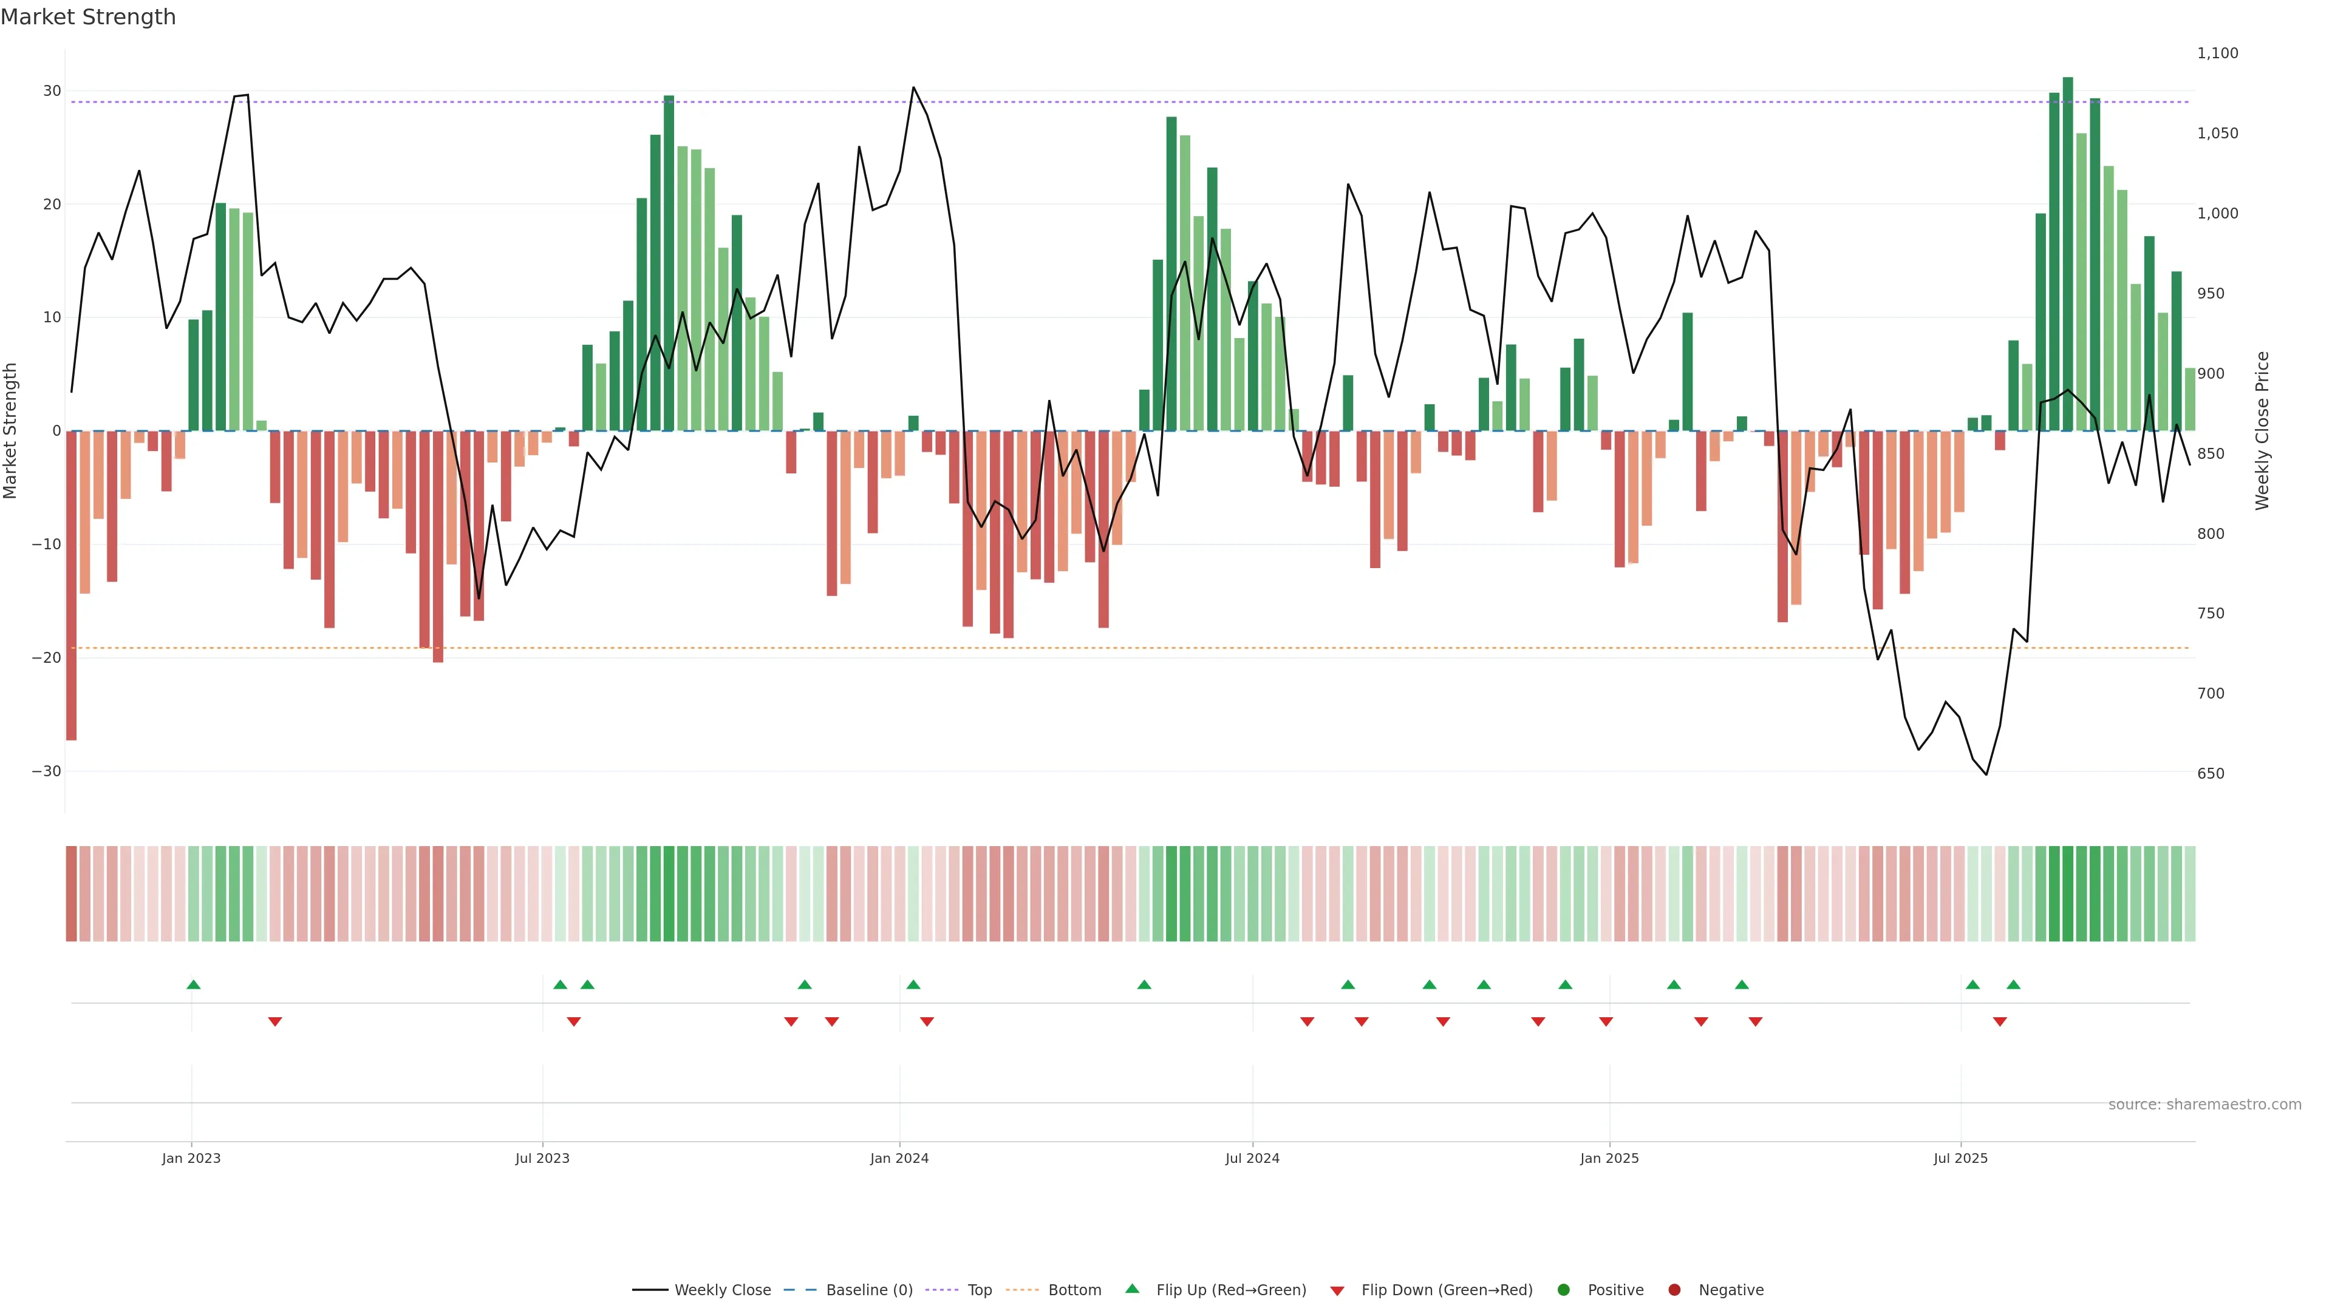Screen dimensions: 2332x1311
Task: Toggle the Flip Down (Green→Red) legend label
Action: [x=1447, y=1290]
